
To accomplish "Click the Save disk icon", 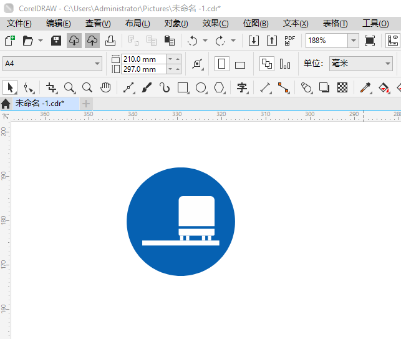I will click(56, 41).
